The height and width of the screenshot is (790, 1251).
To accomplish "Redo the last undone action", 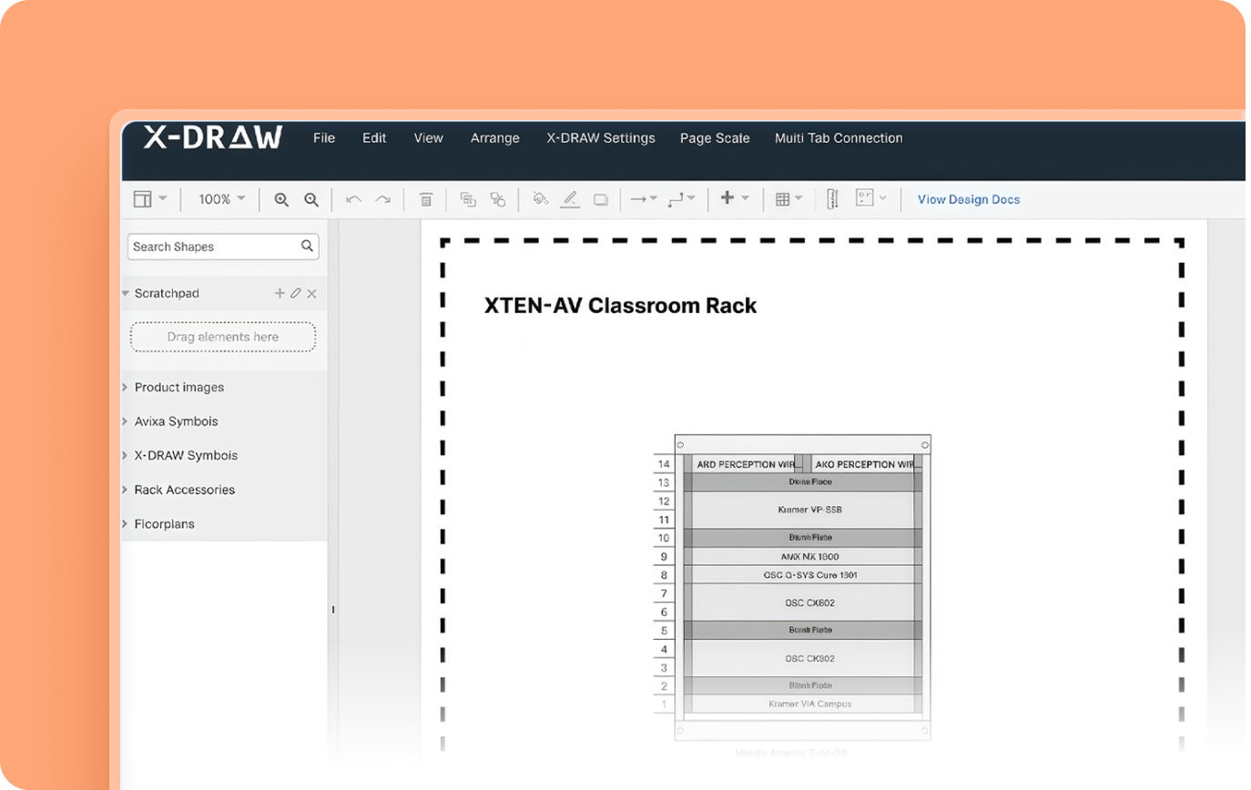I will [x=383, y=199].
